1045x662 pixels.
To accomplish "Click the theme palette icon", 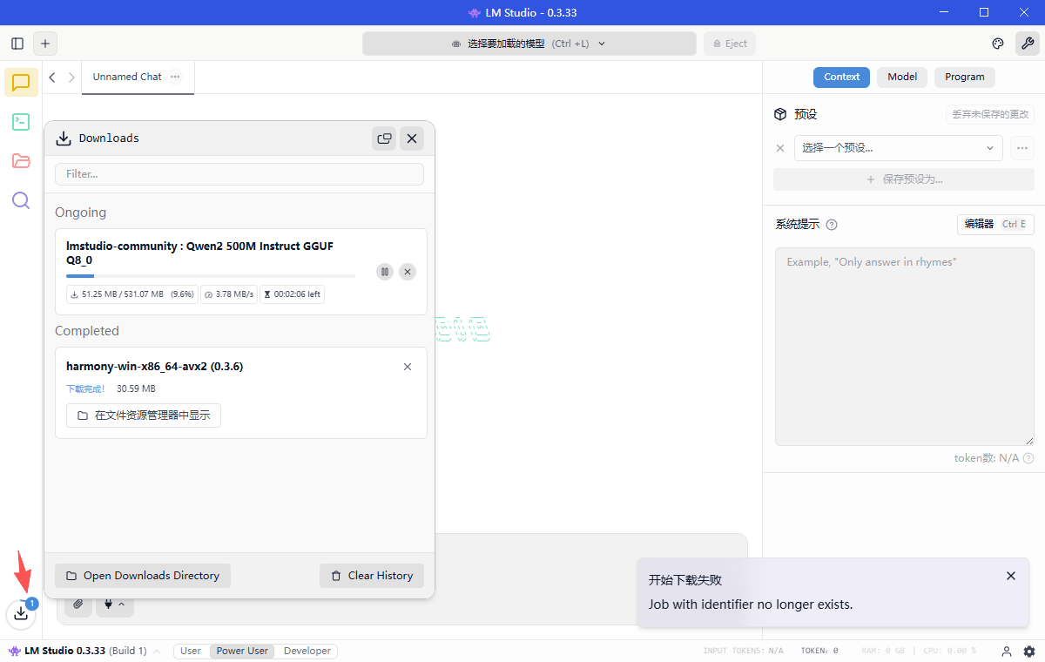I will (x=998, y=44).
